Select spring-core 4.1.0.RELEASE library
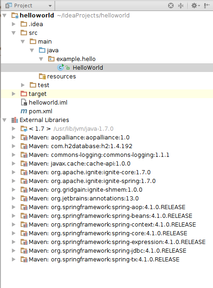The width and height of the screenshot is (213, 288). tap(108, 233)
